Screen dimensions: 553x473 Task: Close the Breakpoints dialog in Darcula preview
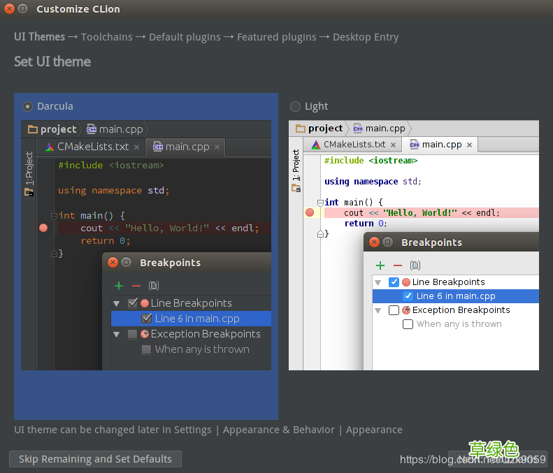pyautogui.click(x=113, y=263)
